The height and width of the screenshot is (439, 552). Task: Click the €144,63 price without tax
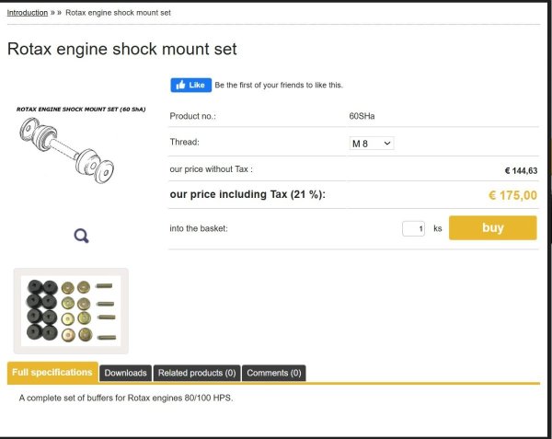pos(521,170)
